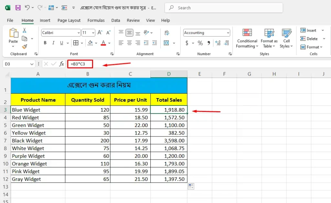The image size is (331, 203).
Task: Open the File tab
Action: click(x=10, y=20)
